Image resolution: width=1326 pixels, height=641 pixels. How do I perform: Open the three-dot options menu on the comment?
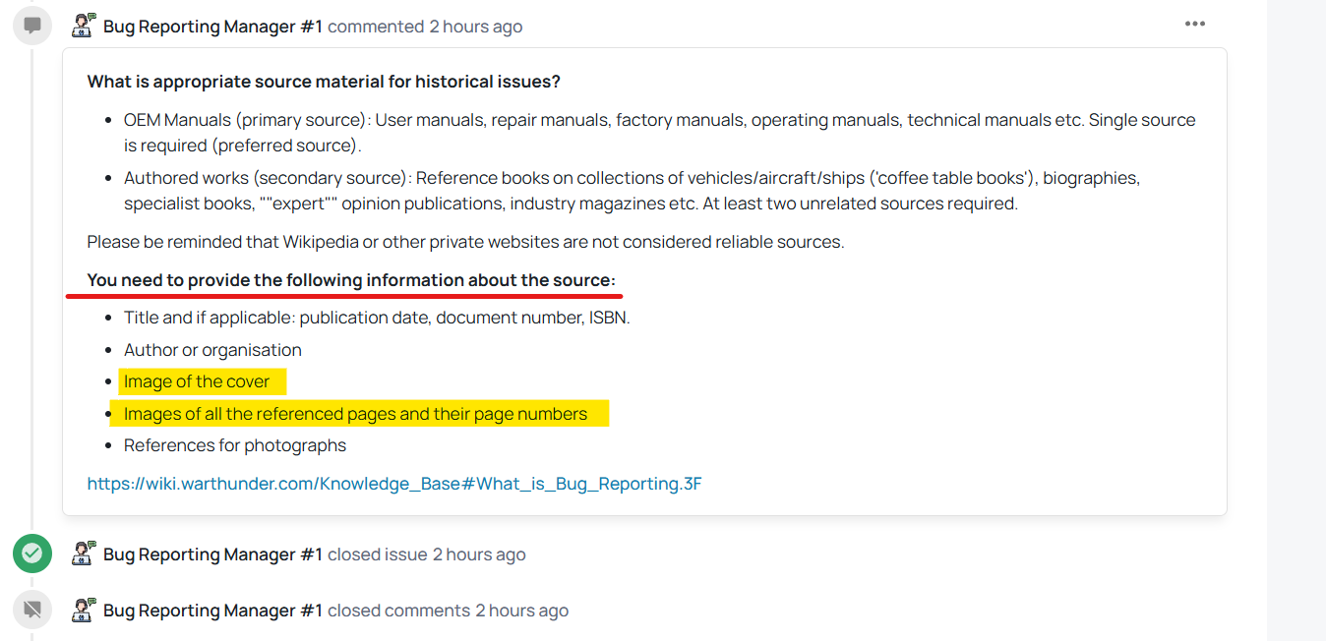(1194, 25)
